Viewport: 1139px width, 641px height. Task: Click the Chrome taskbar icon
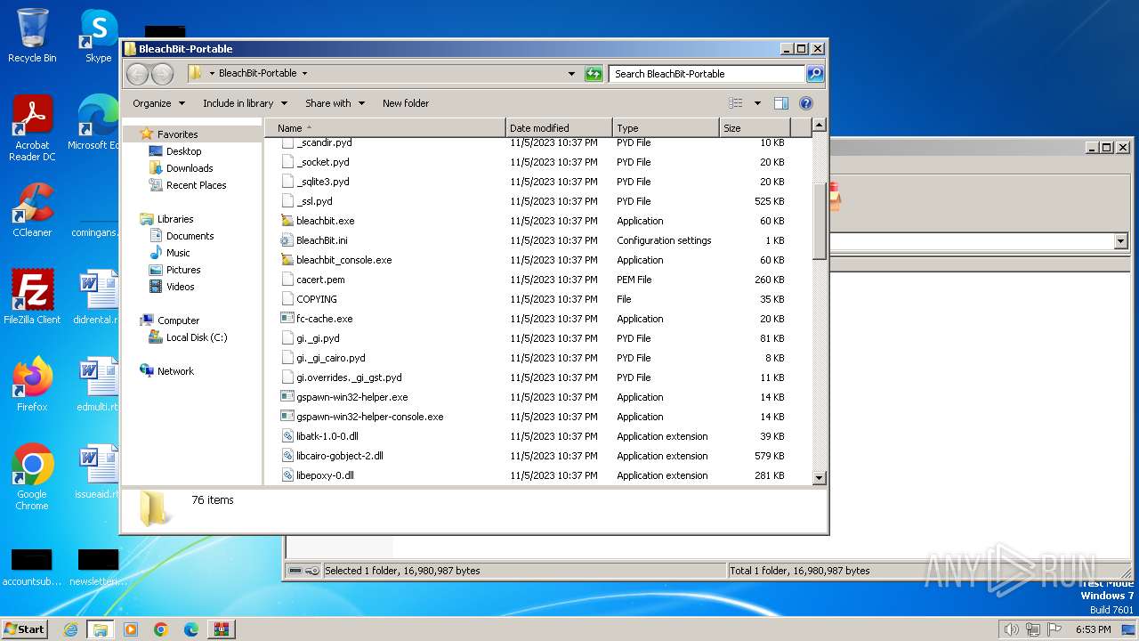[x=161, y=629]
